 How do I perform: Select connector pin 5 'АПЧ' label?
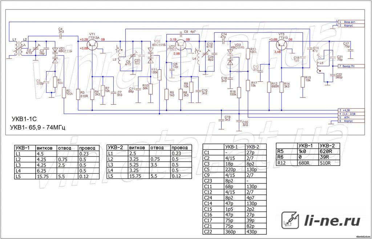[351, 117]
